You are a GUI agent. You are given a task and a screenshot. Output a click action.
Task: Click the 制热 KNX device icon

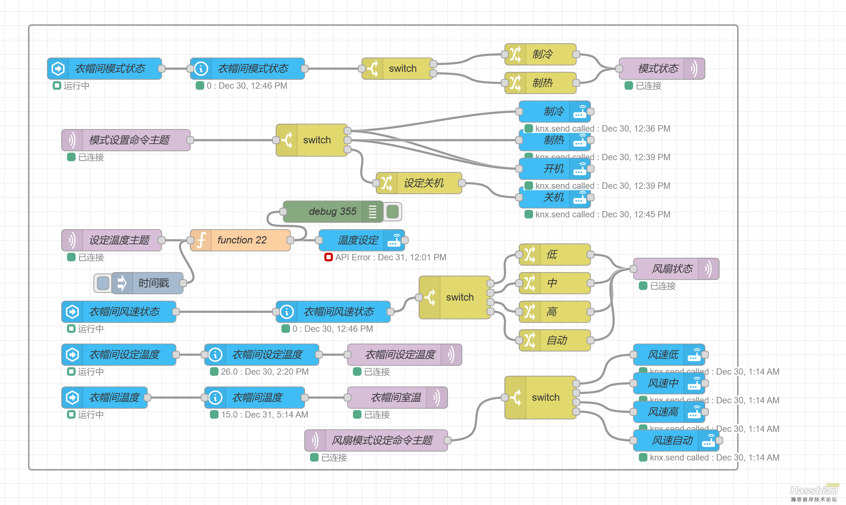580,140
